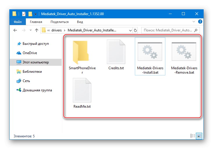Open Сеть in the sidebar

click(x=23, y=81)
